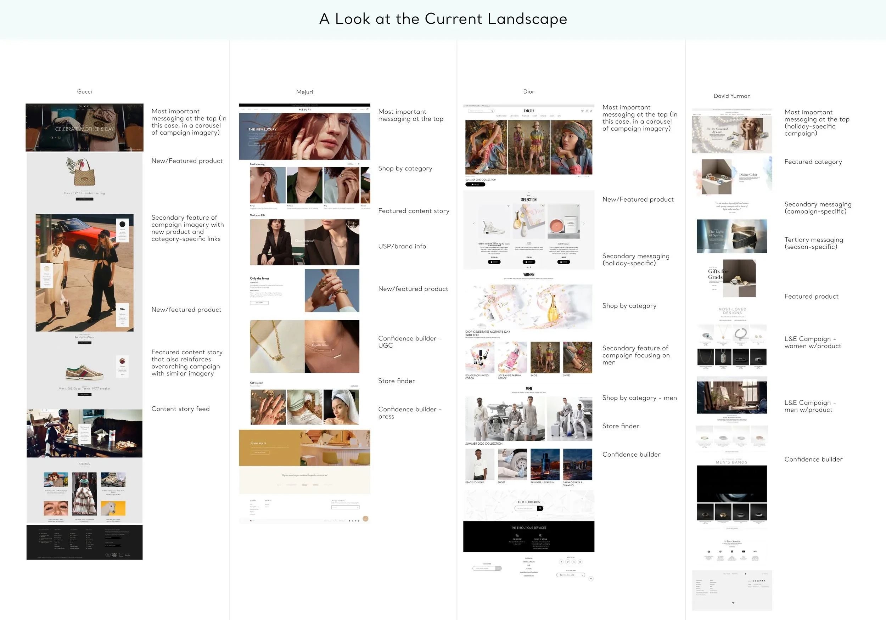The height and width of the screenshot is (620, 886).
Task: Click Order button under Summer 2020 Collection
Action: (475, 185)
